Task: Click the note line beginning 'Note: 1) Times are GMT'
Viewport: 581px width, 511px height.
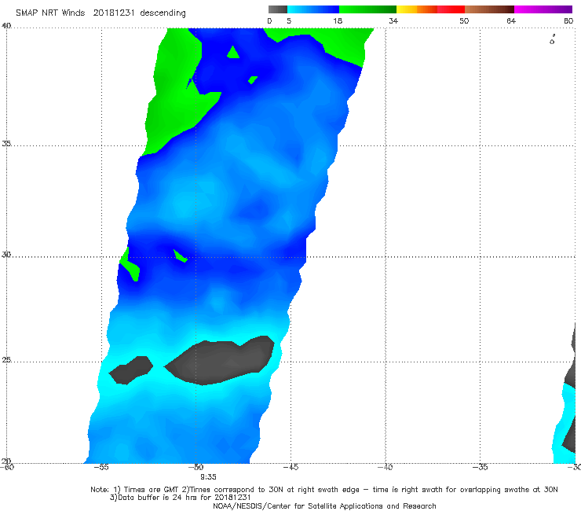Action: (324, 490)
